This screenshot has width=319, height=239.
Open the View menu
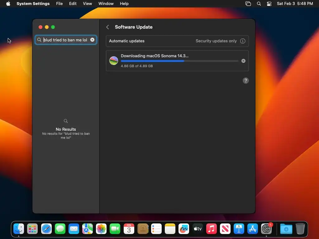click(x=87, y=4)
